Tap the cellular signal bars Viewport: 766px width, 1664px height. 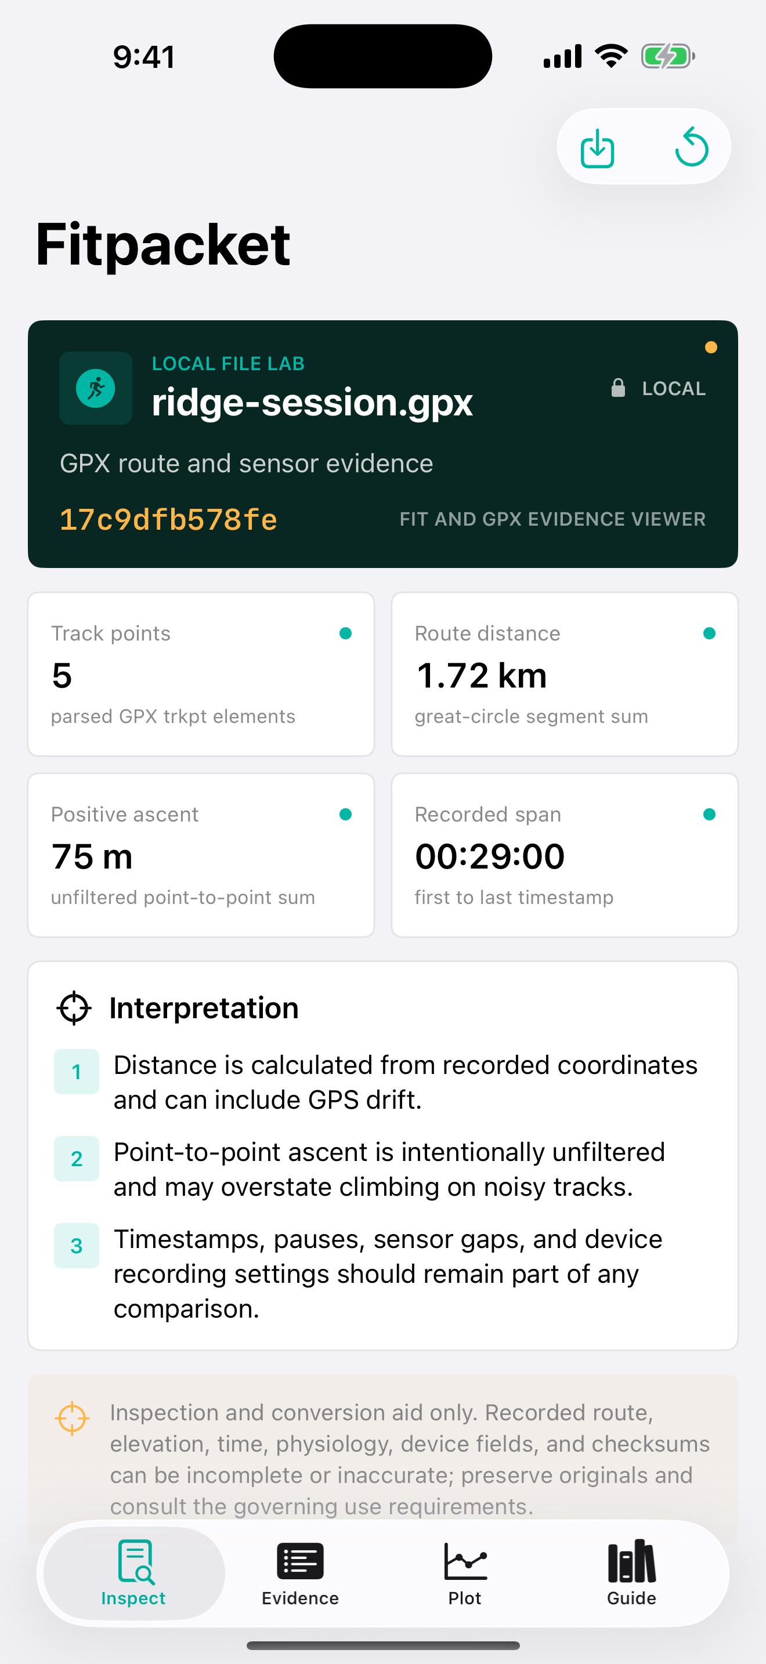point(562,56)
